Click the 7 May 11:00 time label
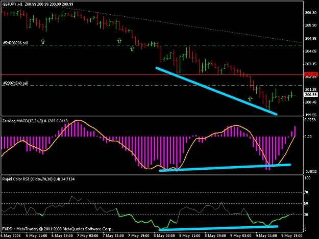The width and height of the screenshot is (319, 239). pyautogui.click(x=113, y=236)
